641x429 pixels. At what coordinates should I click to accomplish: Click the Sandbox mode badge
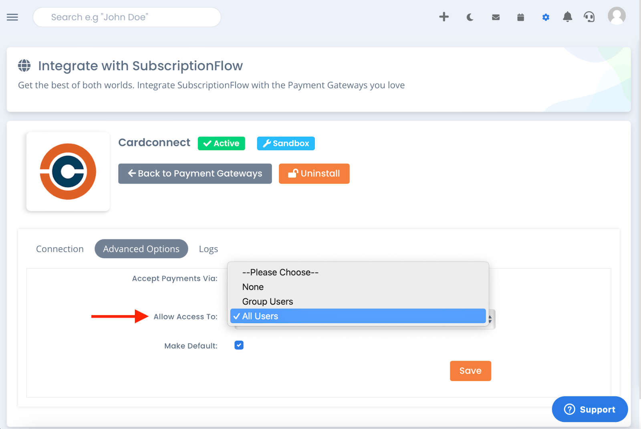point(286,144)
